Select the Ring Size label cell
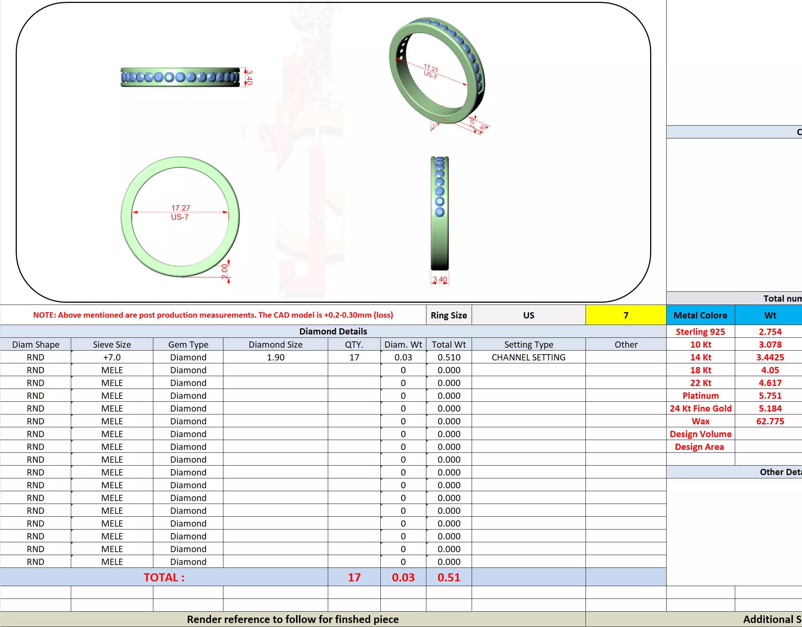This screenshot has height=627, width=802. 448,315
